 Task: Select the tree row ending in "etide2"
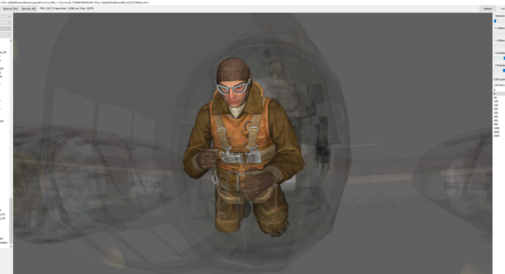pyautogui.click(x=4, y=242)
